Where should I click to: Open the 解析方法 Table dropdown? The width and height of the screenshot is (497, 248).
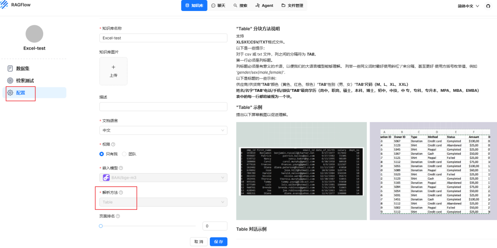click(163, 202)
